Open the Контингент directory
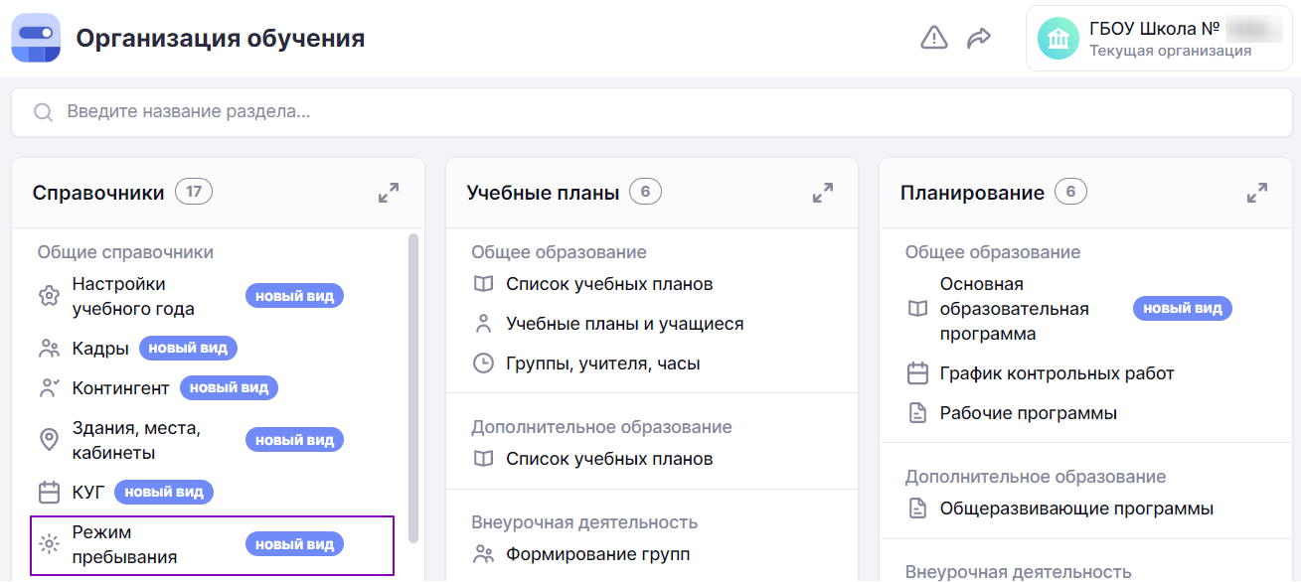Screen dimensions: 1301x582 tap(120, 388)
